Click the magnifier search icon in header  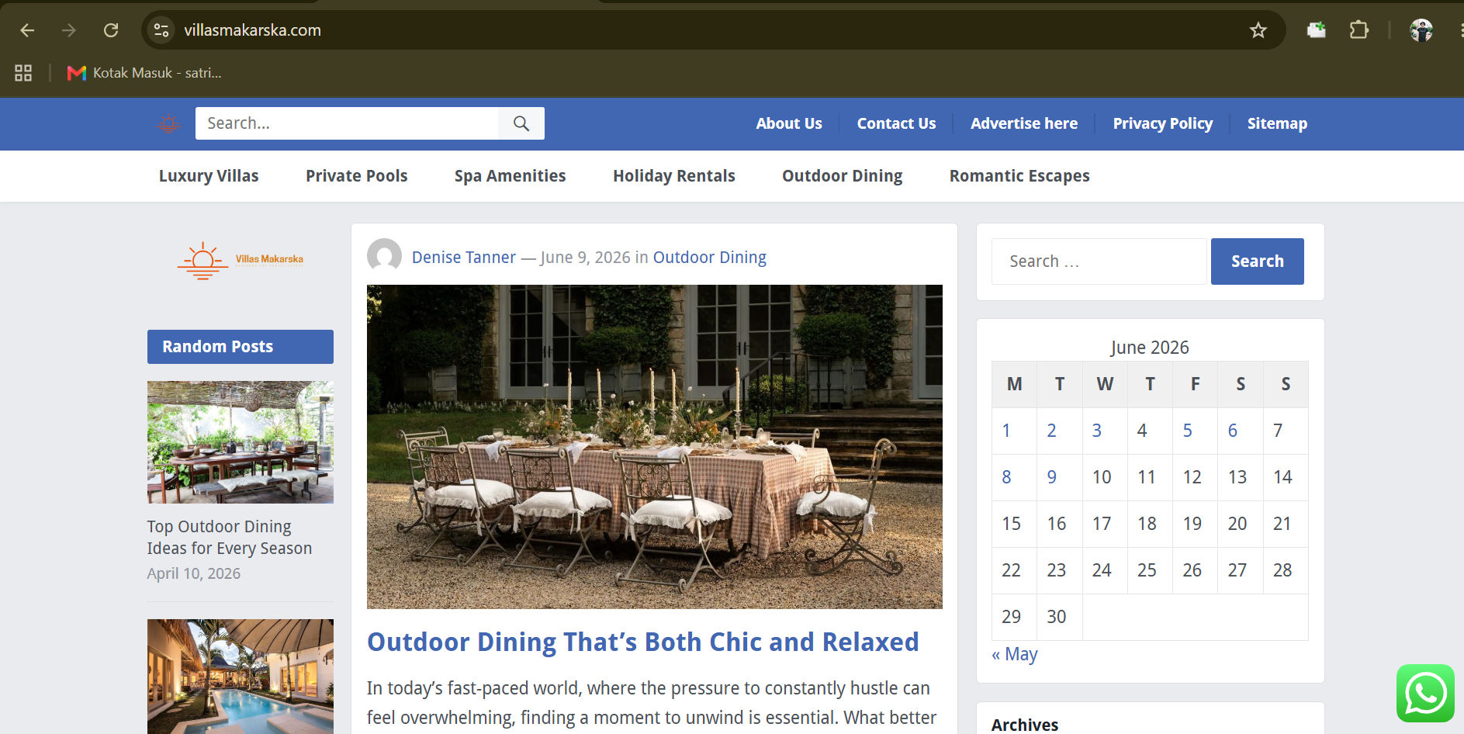[521, 123]
